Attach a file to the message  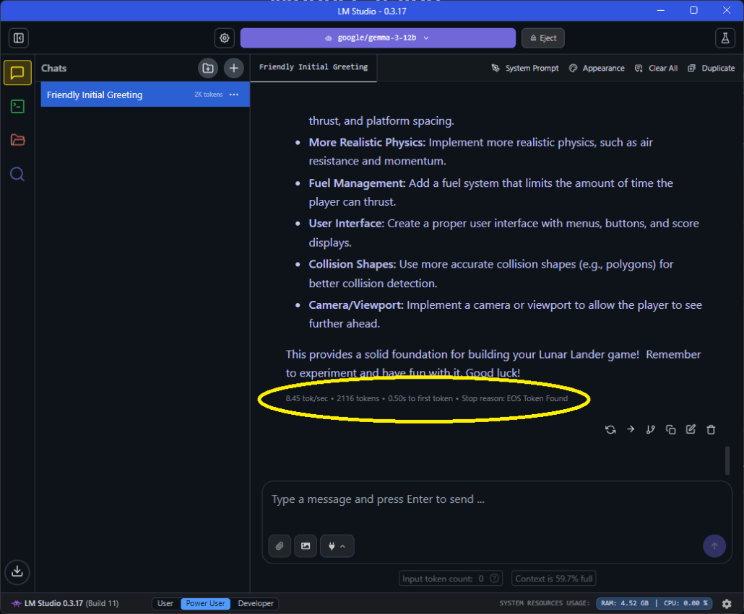pos(280,545)
